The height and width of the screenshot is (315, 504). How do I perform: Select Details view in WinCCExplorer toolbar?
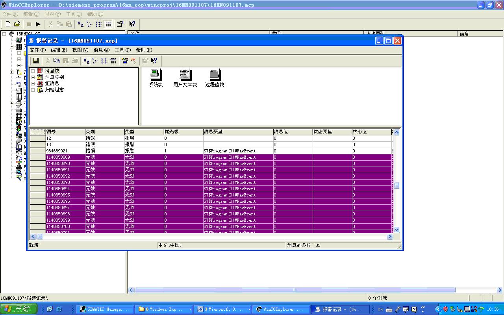pos(108,24)
